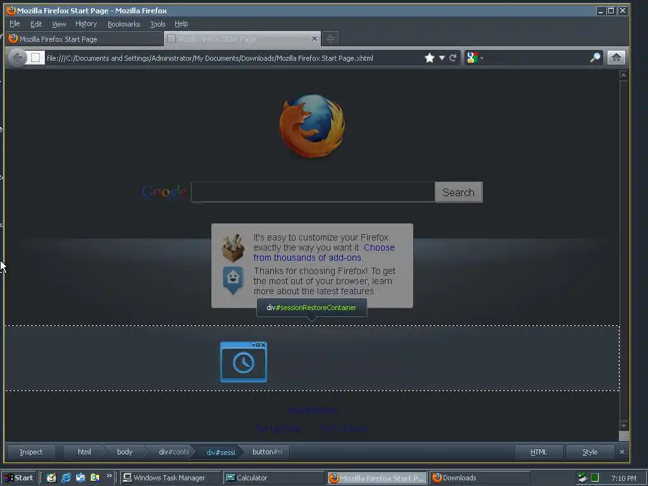
Task: Switch to the Downloads window on the taskbar
Action: (x=480, y=478)
